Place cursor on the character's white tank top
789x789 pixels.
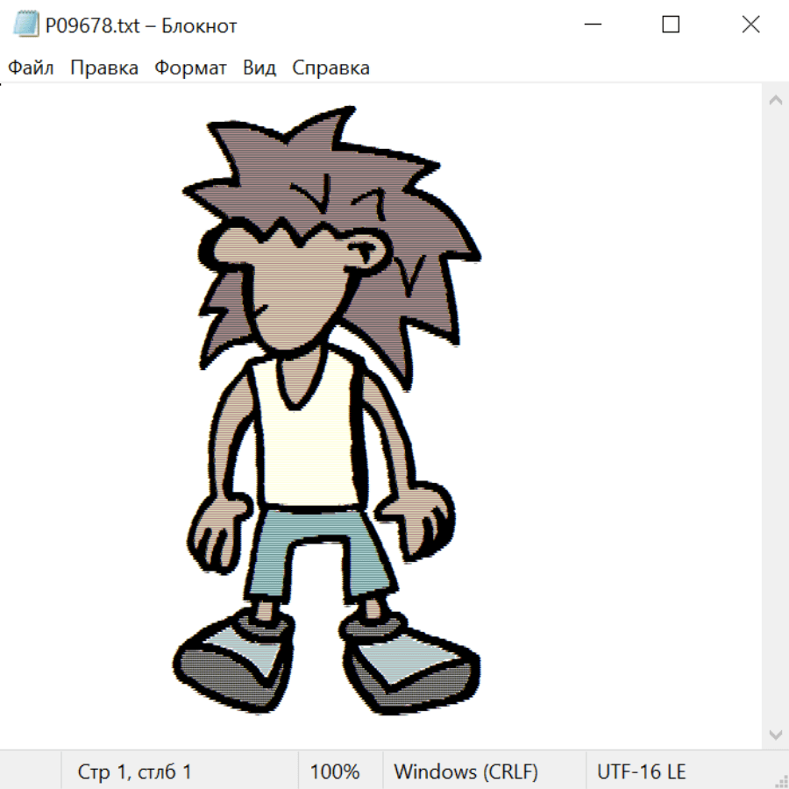(x=307, y=447)
